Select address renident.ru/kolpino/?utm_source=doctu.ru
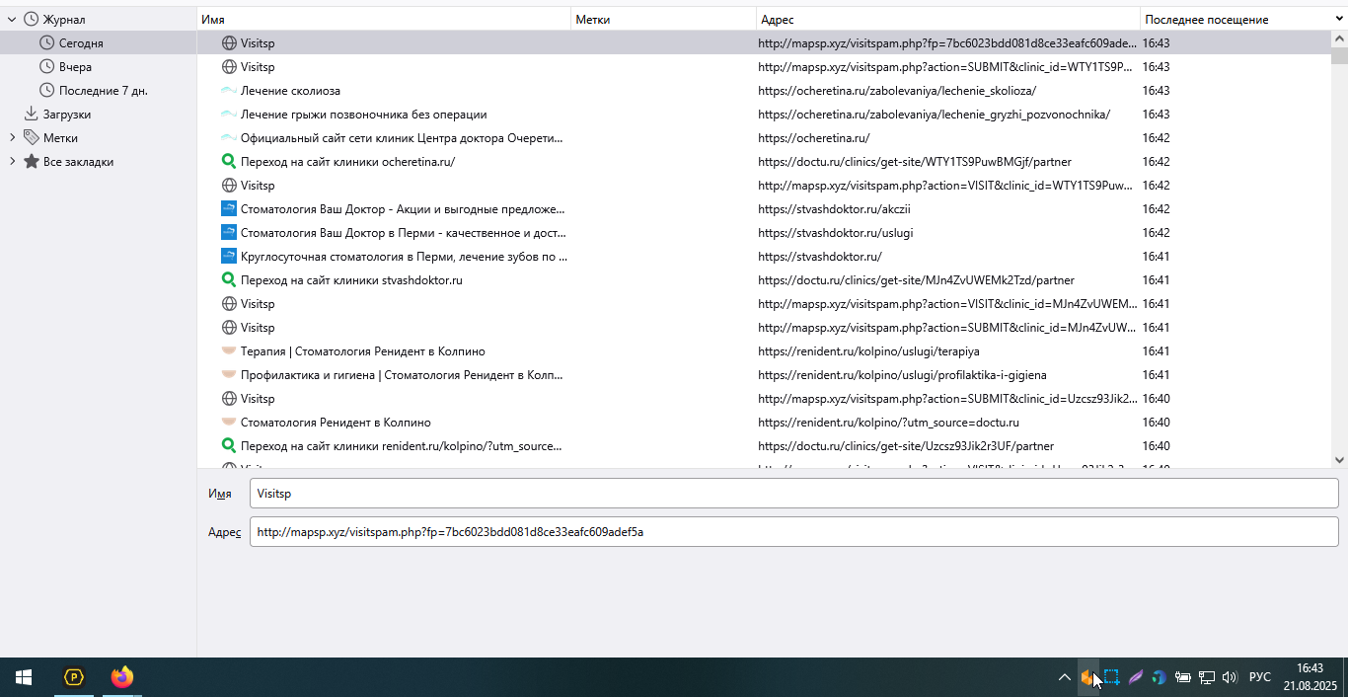This screenshot has width=1348, height=697. 888,422
